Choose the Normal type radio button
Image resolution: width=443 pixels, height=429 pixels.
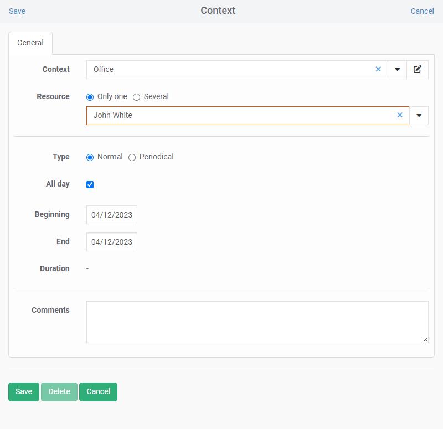(x=90, y=157)
